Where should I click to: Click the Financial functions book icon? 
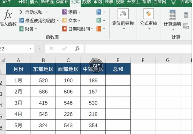point(21,29)
